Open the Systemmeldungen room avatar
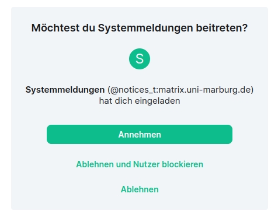Screen dimensions: 278x218 tap(140, 59)
